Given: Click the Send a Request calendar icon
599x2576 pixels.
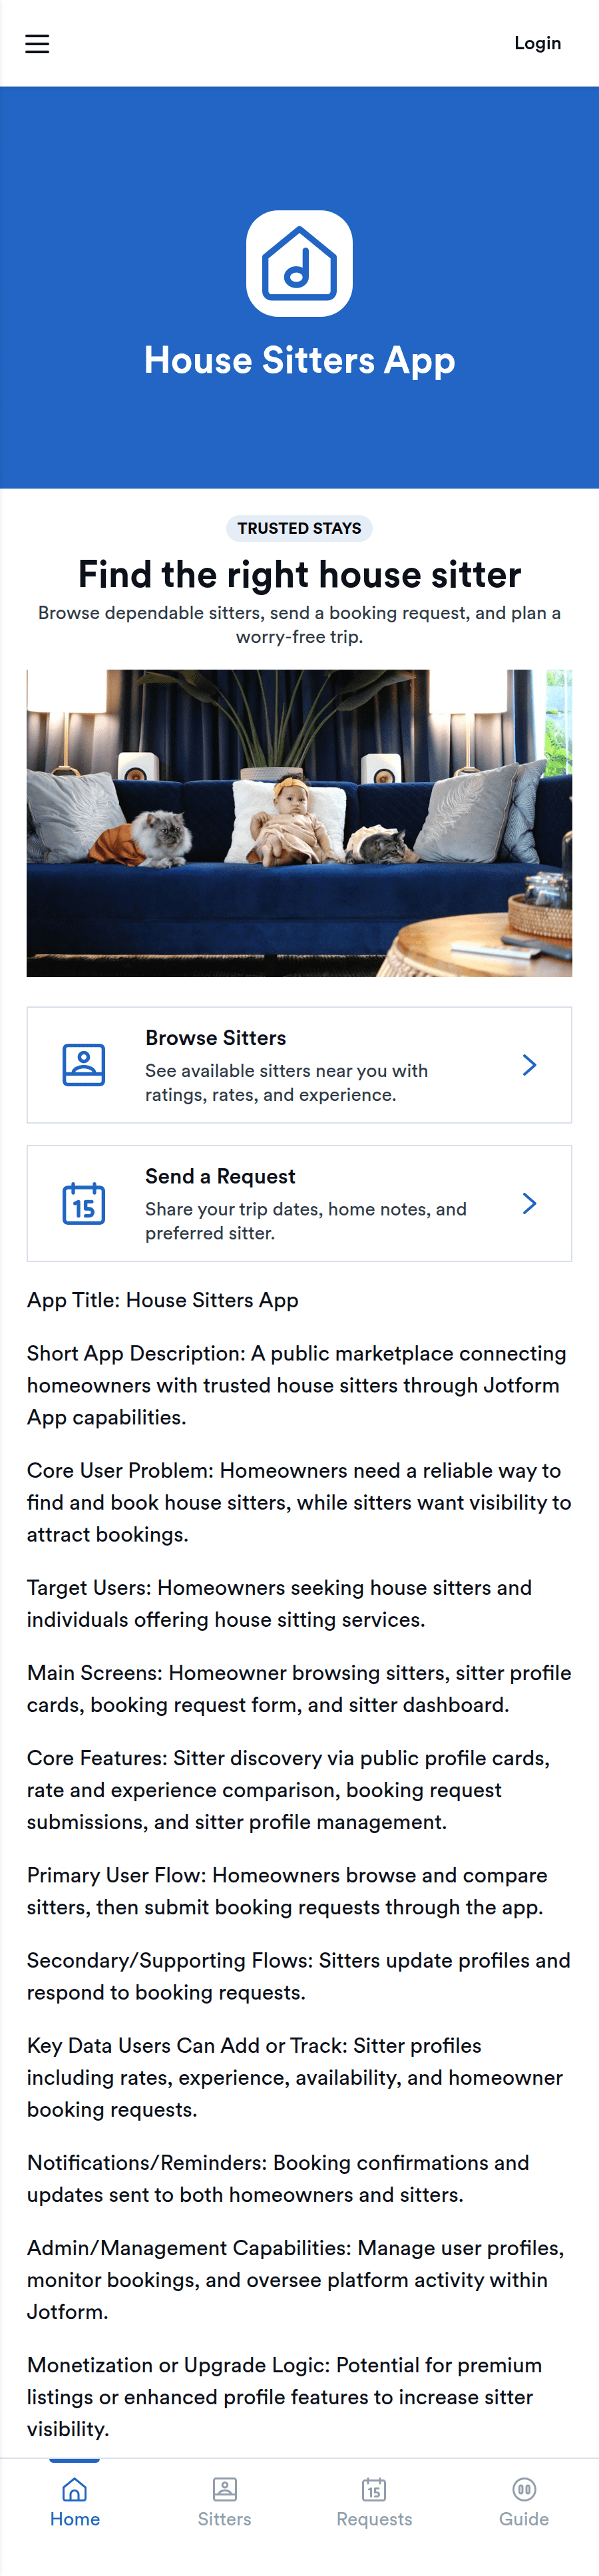Looking at the screenshot, I should (x=84, y=1203).
